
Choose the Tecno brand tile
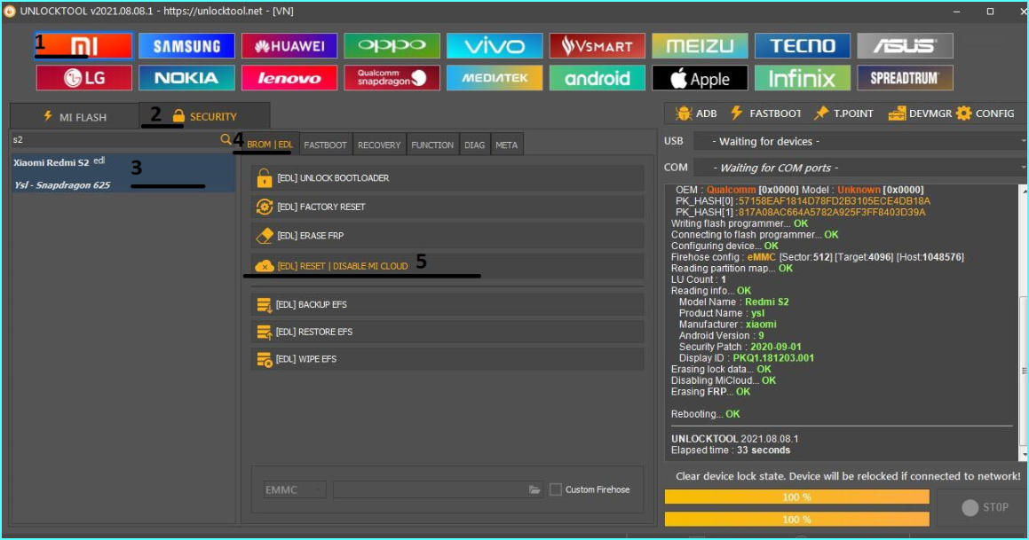click(x=803, y=46)
